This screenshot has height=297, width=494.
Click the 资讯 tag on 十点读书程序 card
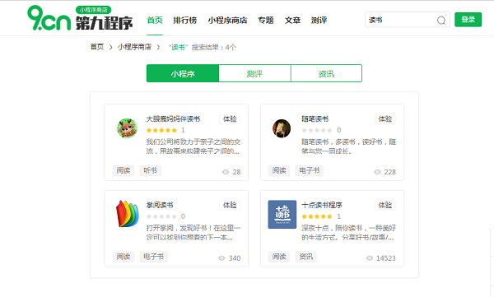306,257
